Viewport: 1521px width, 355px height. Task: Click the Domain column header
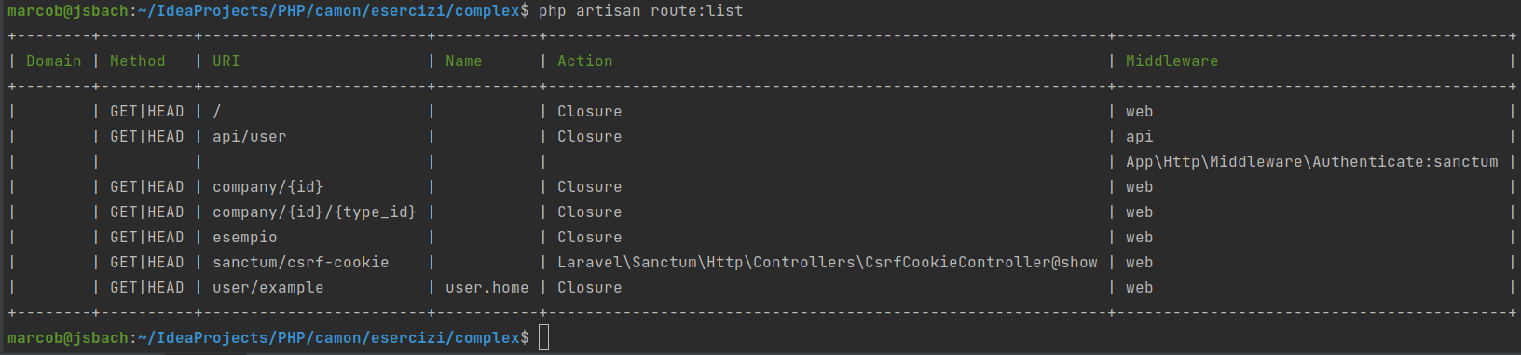(x=54, y=61)
